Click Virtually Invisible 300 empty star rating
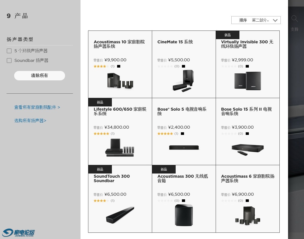Image resolution: width=304 pixels, height=239 pixels. pyautogui.click(x=229, y=66)
